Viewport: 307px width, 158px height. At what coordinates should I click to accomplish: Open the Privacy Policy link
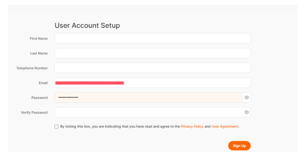pos(192,127)
